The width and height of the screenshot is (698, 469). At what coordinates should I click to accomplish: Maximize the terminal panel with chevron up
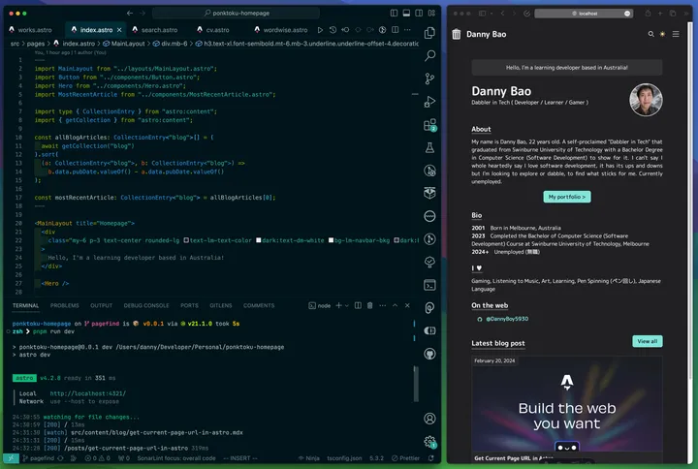395,305
